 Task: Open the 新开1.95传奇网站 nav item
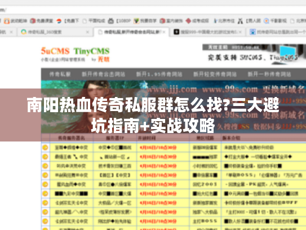click(159, 74)
